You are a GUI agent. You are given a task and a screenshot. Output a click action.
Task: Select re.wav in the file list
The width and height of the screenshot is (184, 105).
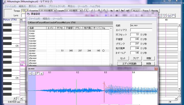tap(32, 31)
